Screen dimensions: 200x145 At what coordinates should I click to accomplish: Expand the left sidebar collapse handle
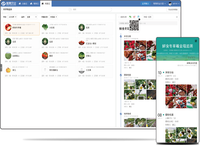coord(1,68)
